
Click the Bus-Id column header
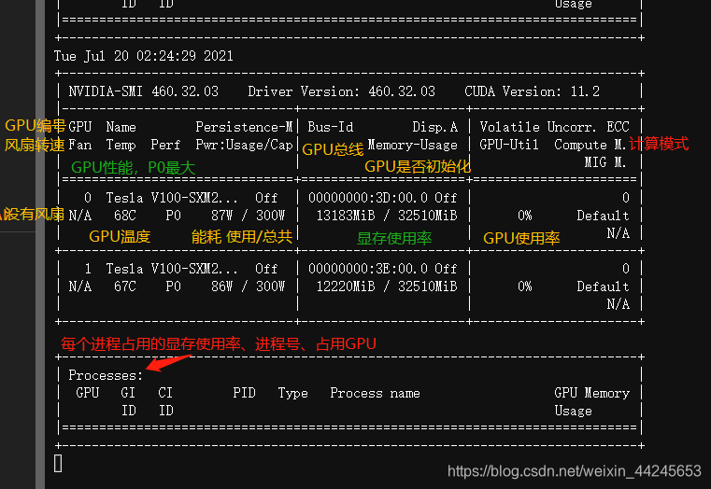(x=331, y=127)
